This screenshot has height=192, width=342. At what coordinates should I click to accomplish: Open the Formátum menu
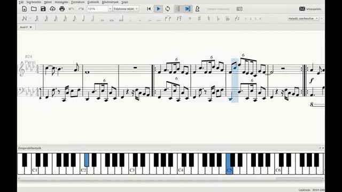click(x=77, y=2)
